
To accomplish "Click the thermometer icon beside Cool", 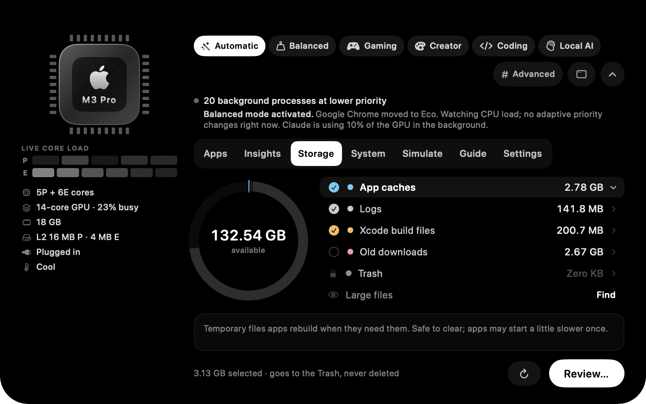I will (x=27, y=267).
